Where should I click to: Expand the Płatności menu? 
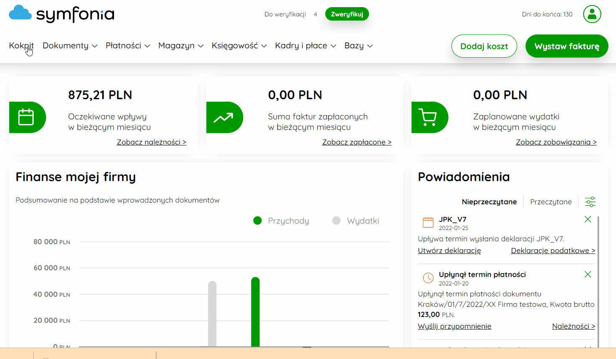(x=127, y=45)
